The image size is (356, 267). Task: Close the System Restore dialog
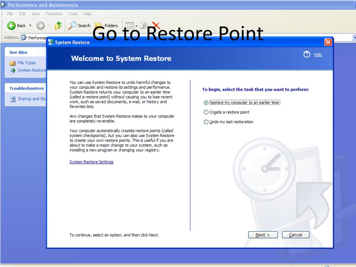tap(328, 42)
